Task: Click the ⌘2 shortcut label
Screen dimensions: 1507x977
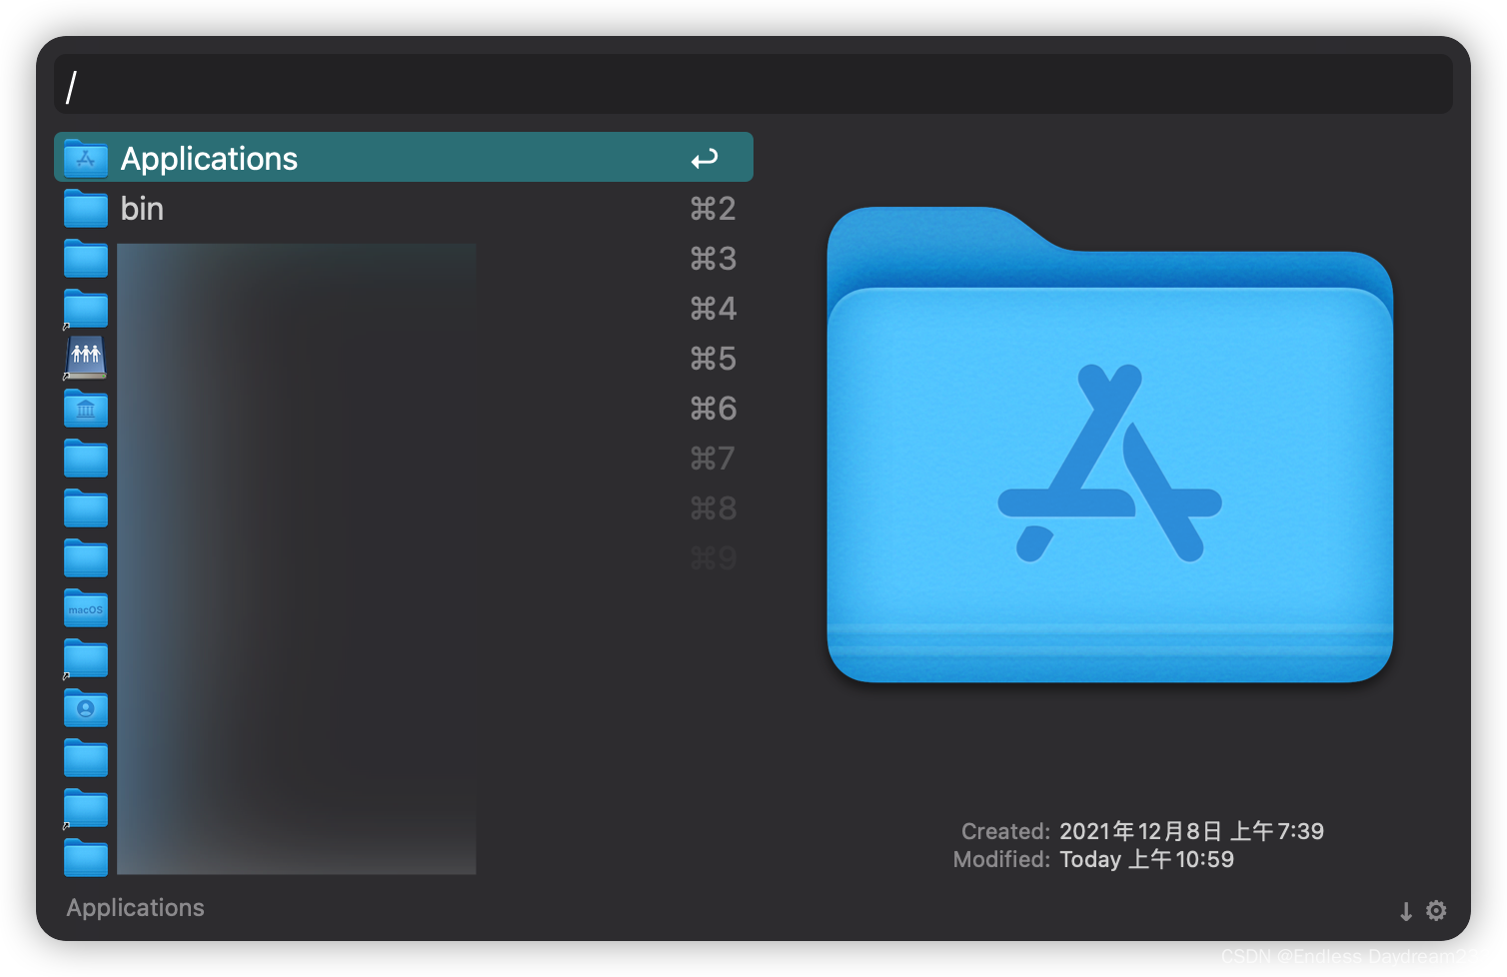Action: click(x=713, y=209)
